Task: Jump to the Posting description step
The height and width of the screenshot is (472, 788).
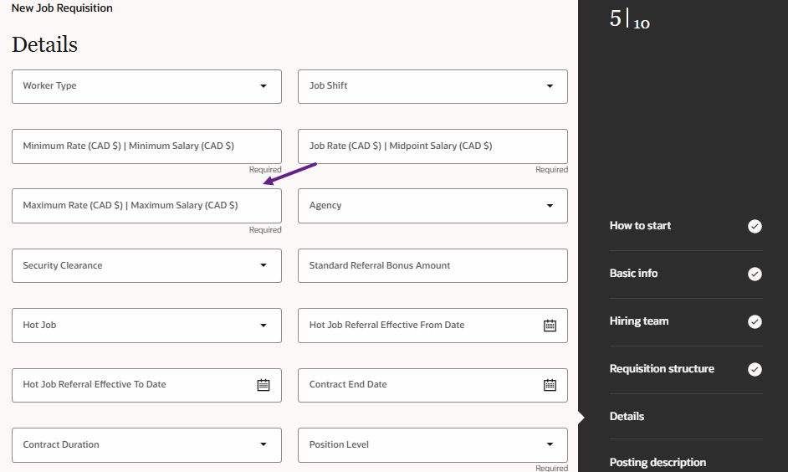Action: click(658, 463)
